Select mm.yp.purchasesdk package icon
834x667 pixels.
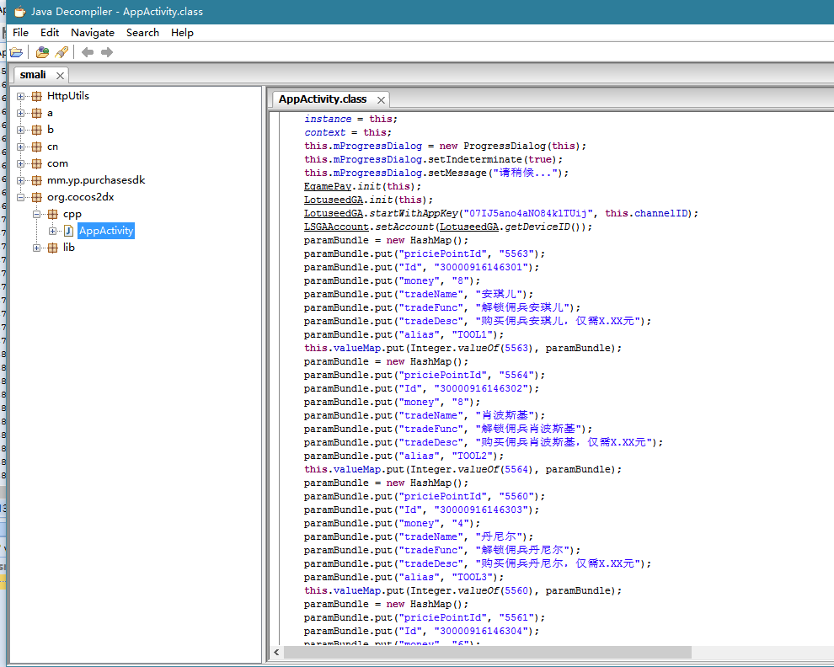coord(37,180)
